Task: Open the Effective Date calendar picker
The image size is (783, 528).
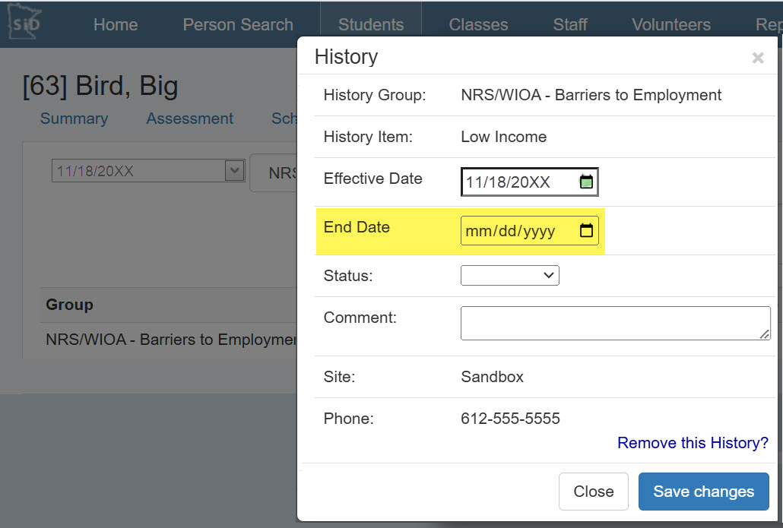Action: coord(585,182)
